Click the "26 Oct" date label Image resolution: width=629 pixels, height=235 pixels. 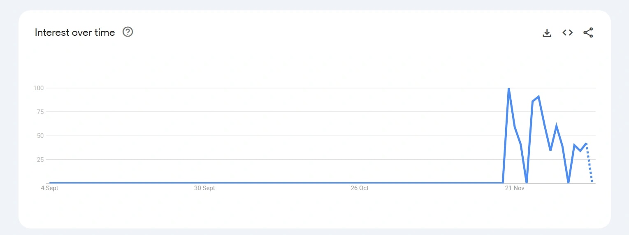pos(360,188)
